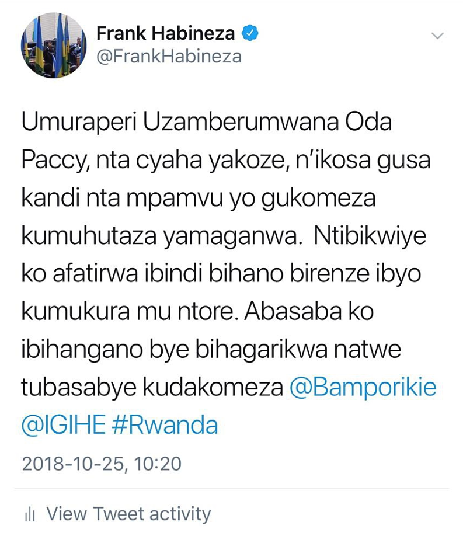The image size is (463, 536).
Task: Click the time 10:20 in timestamp
Action: coord(157,464)
